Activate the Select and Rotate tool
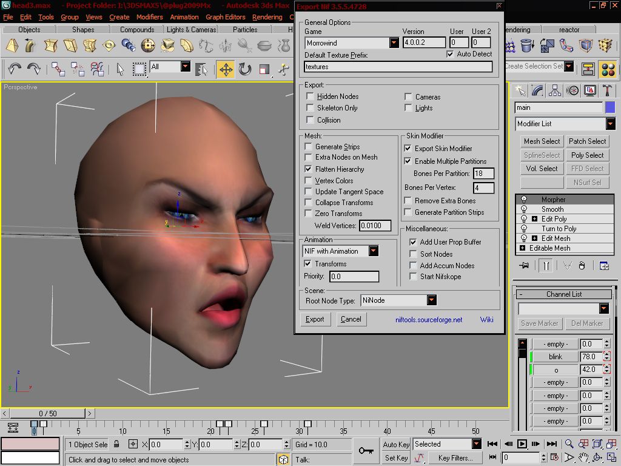Image resolution: width=621 pixels, height=466 pixels. (x=245, y=69)
